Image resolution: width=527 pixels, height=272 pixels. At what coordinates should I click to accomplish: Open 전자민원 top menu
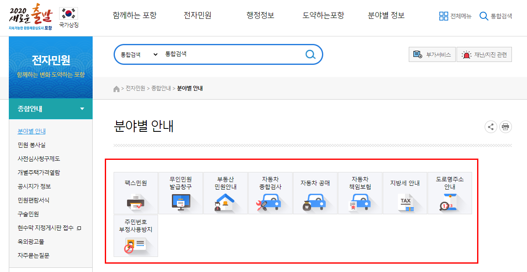click(197, 15)
